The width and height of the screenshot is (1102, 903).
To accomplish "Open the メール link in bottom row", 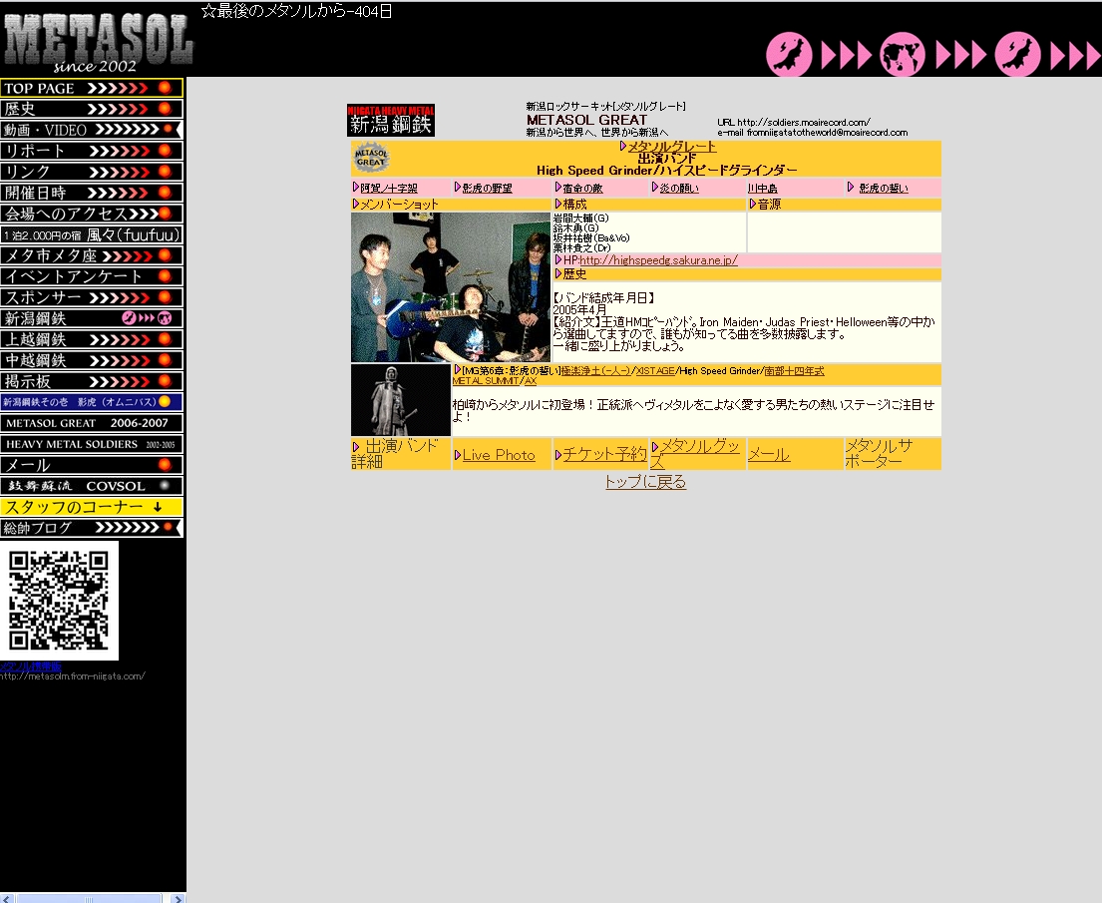I will tap(769, 455).
